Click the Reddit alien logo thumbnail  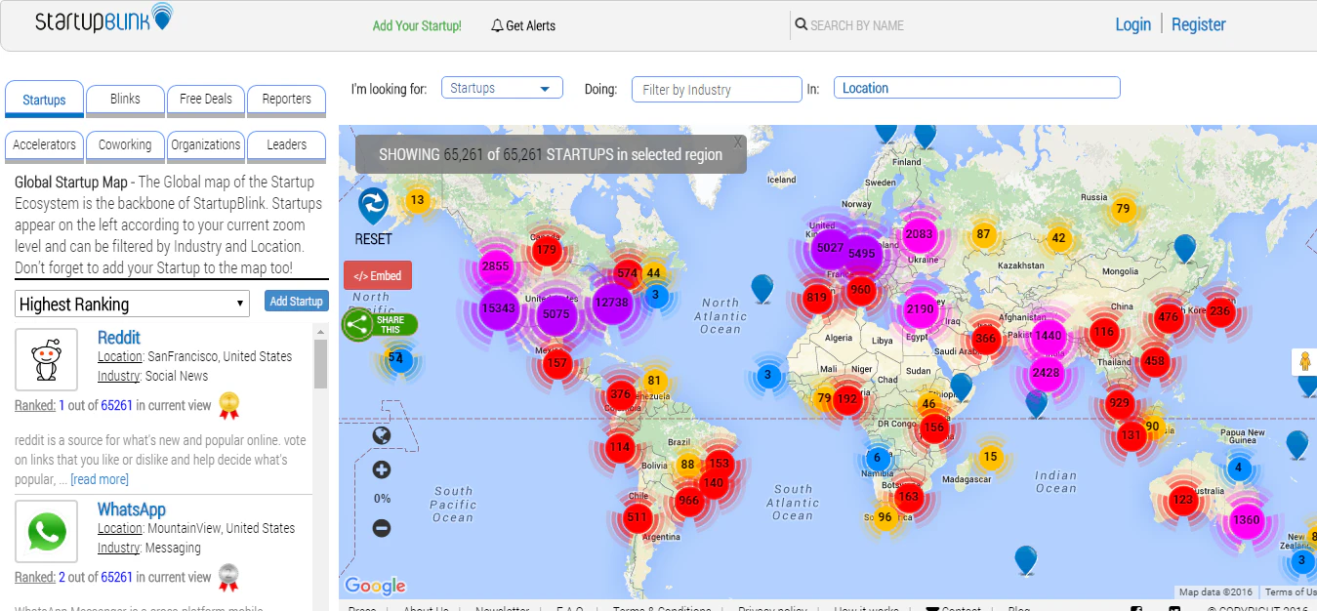pos(46,360)
